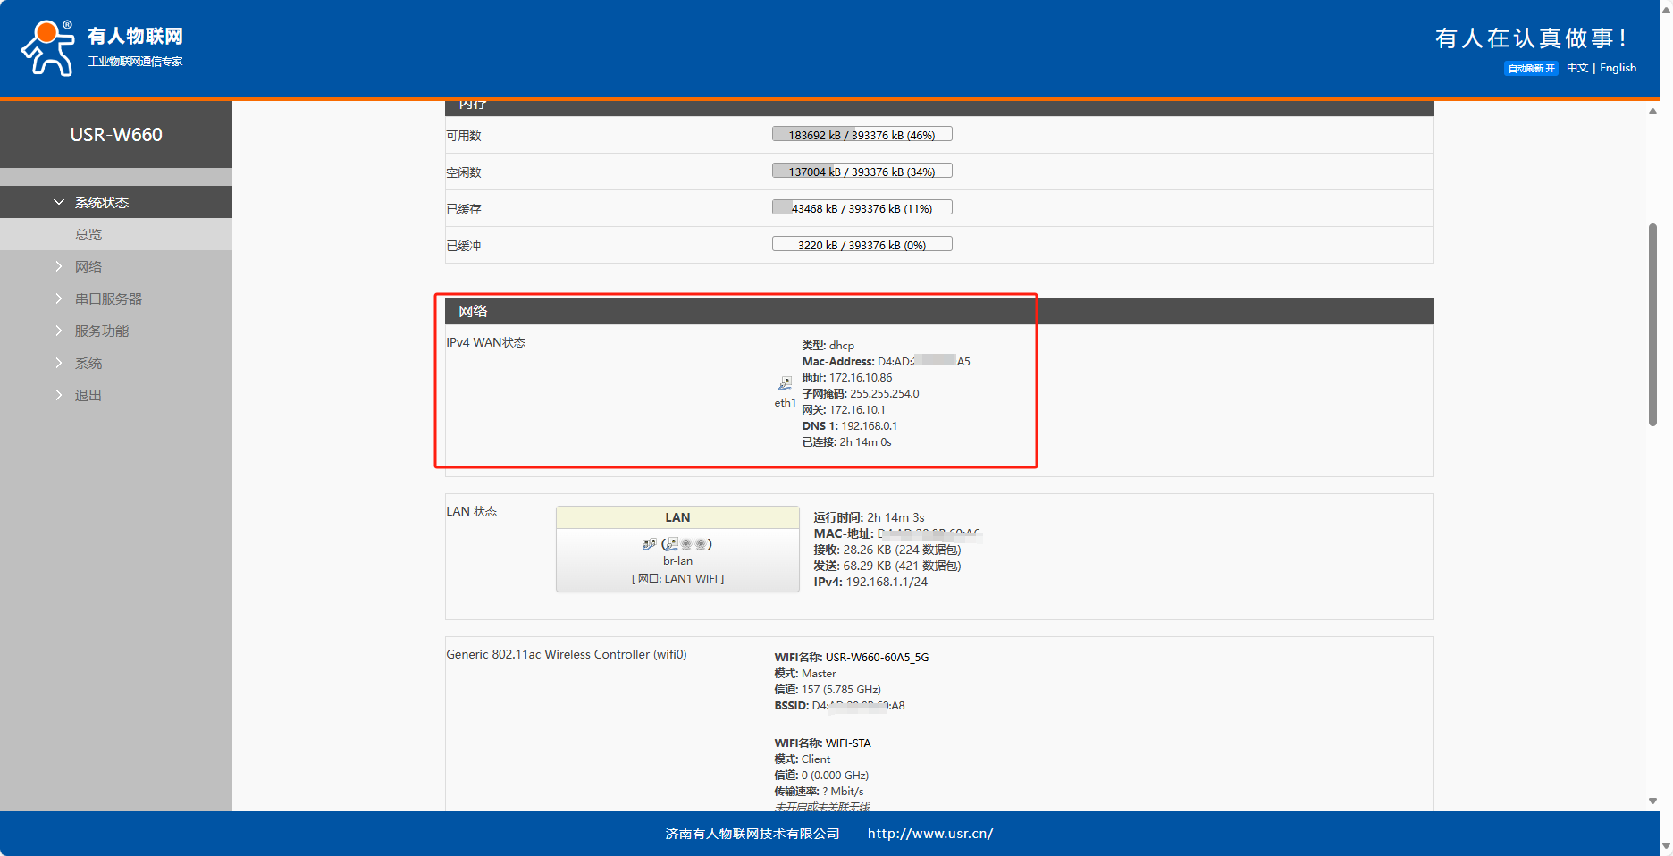Open the 退出 logout menu item
Screen dimensions: 1673x856
point(88,396)
